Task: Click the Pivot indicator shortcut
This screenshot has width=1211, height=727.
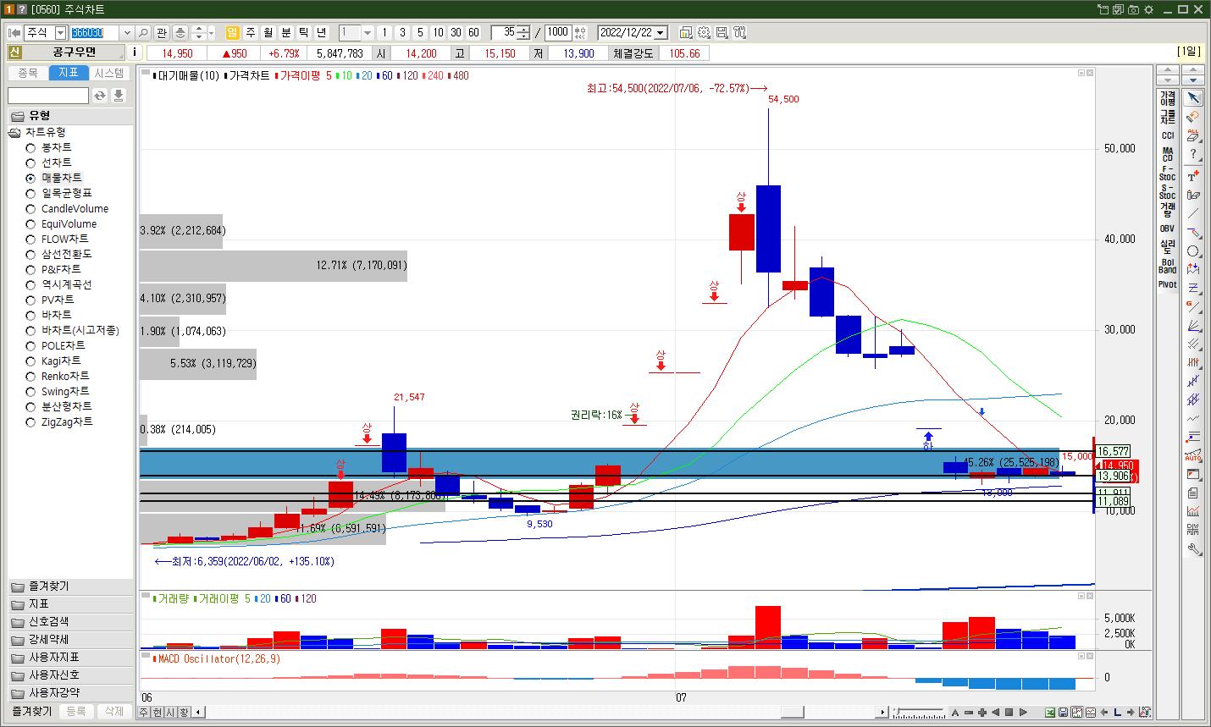Action: pyautogui.click(x=1168, y=284)
